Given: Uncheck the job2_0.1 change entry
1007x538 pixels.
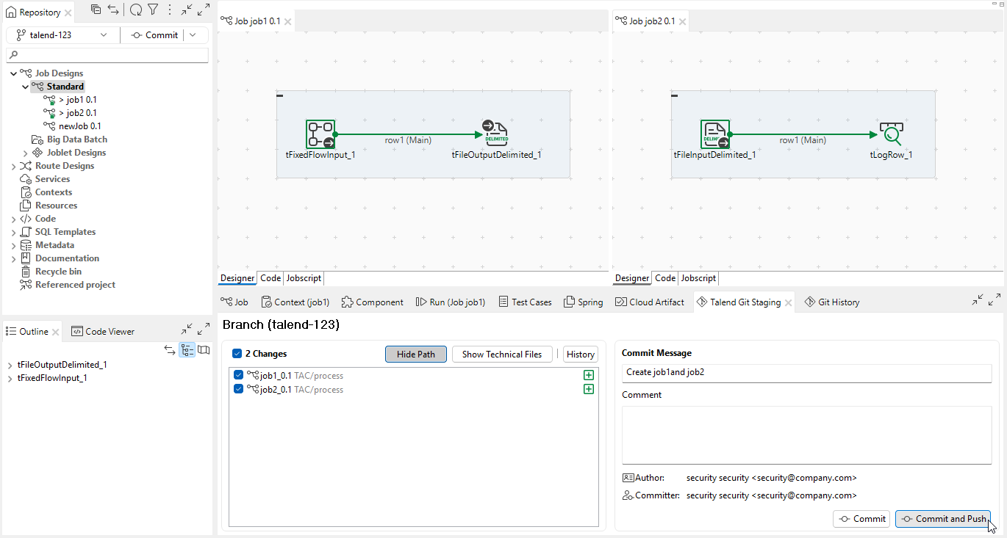Looking at the screenshot, I should [x=238, y=389].
